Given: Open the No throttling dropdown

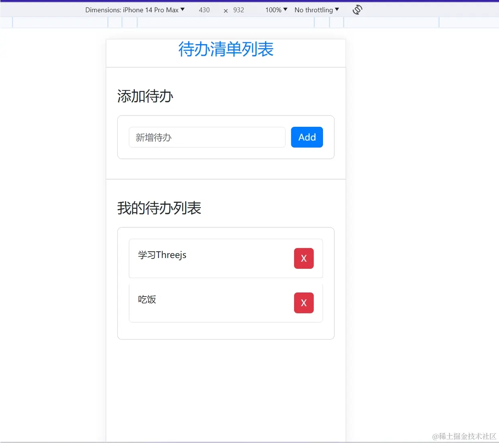Looking at the screenshot, I should pyautogui.click(x=317, y=10).
